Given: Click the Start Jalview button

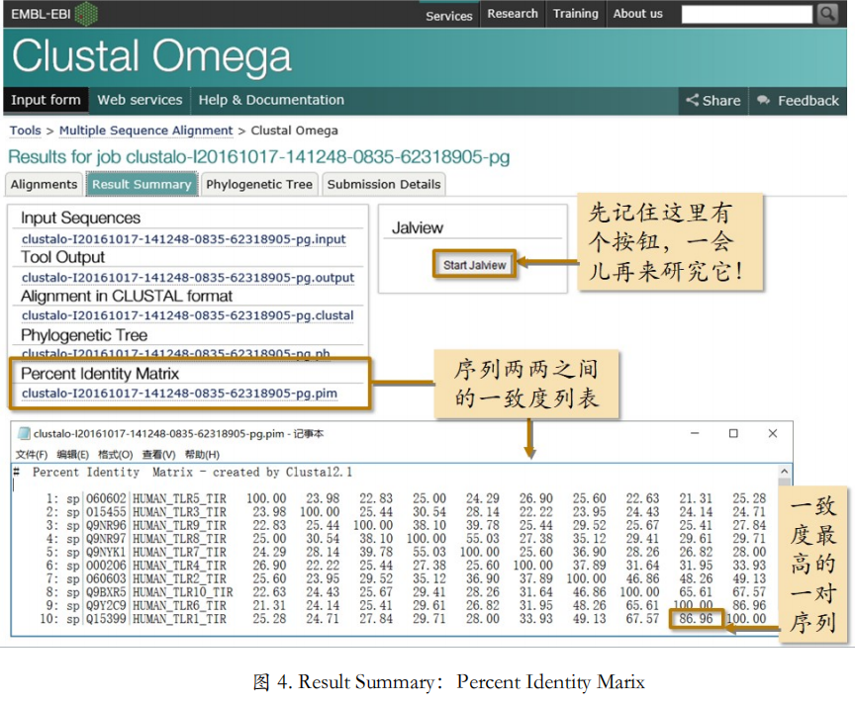Looking at the screenshot, I should pyautogui.click(x=474, y=265).
